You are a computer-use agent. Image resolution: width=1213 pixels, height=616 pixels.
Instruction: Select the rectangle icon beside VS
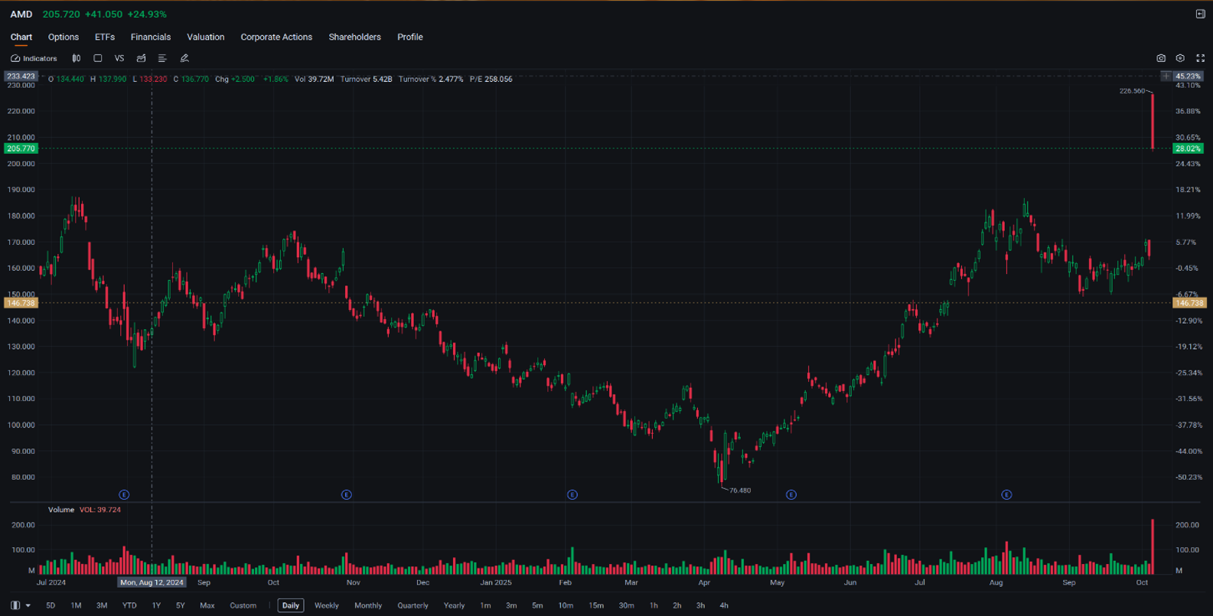point(98,58)
